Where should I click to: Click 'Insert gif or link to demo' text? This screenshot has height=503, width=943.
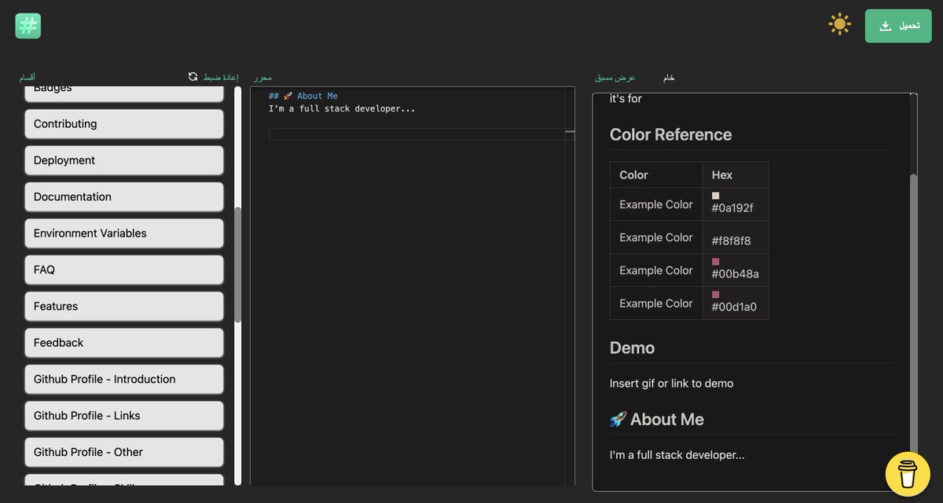(672, 384)
